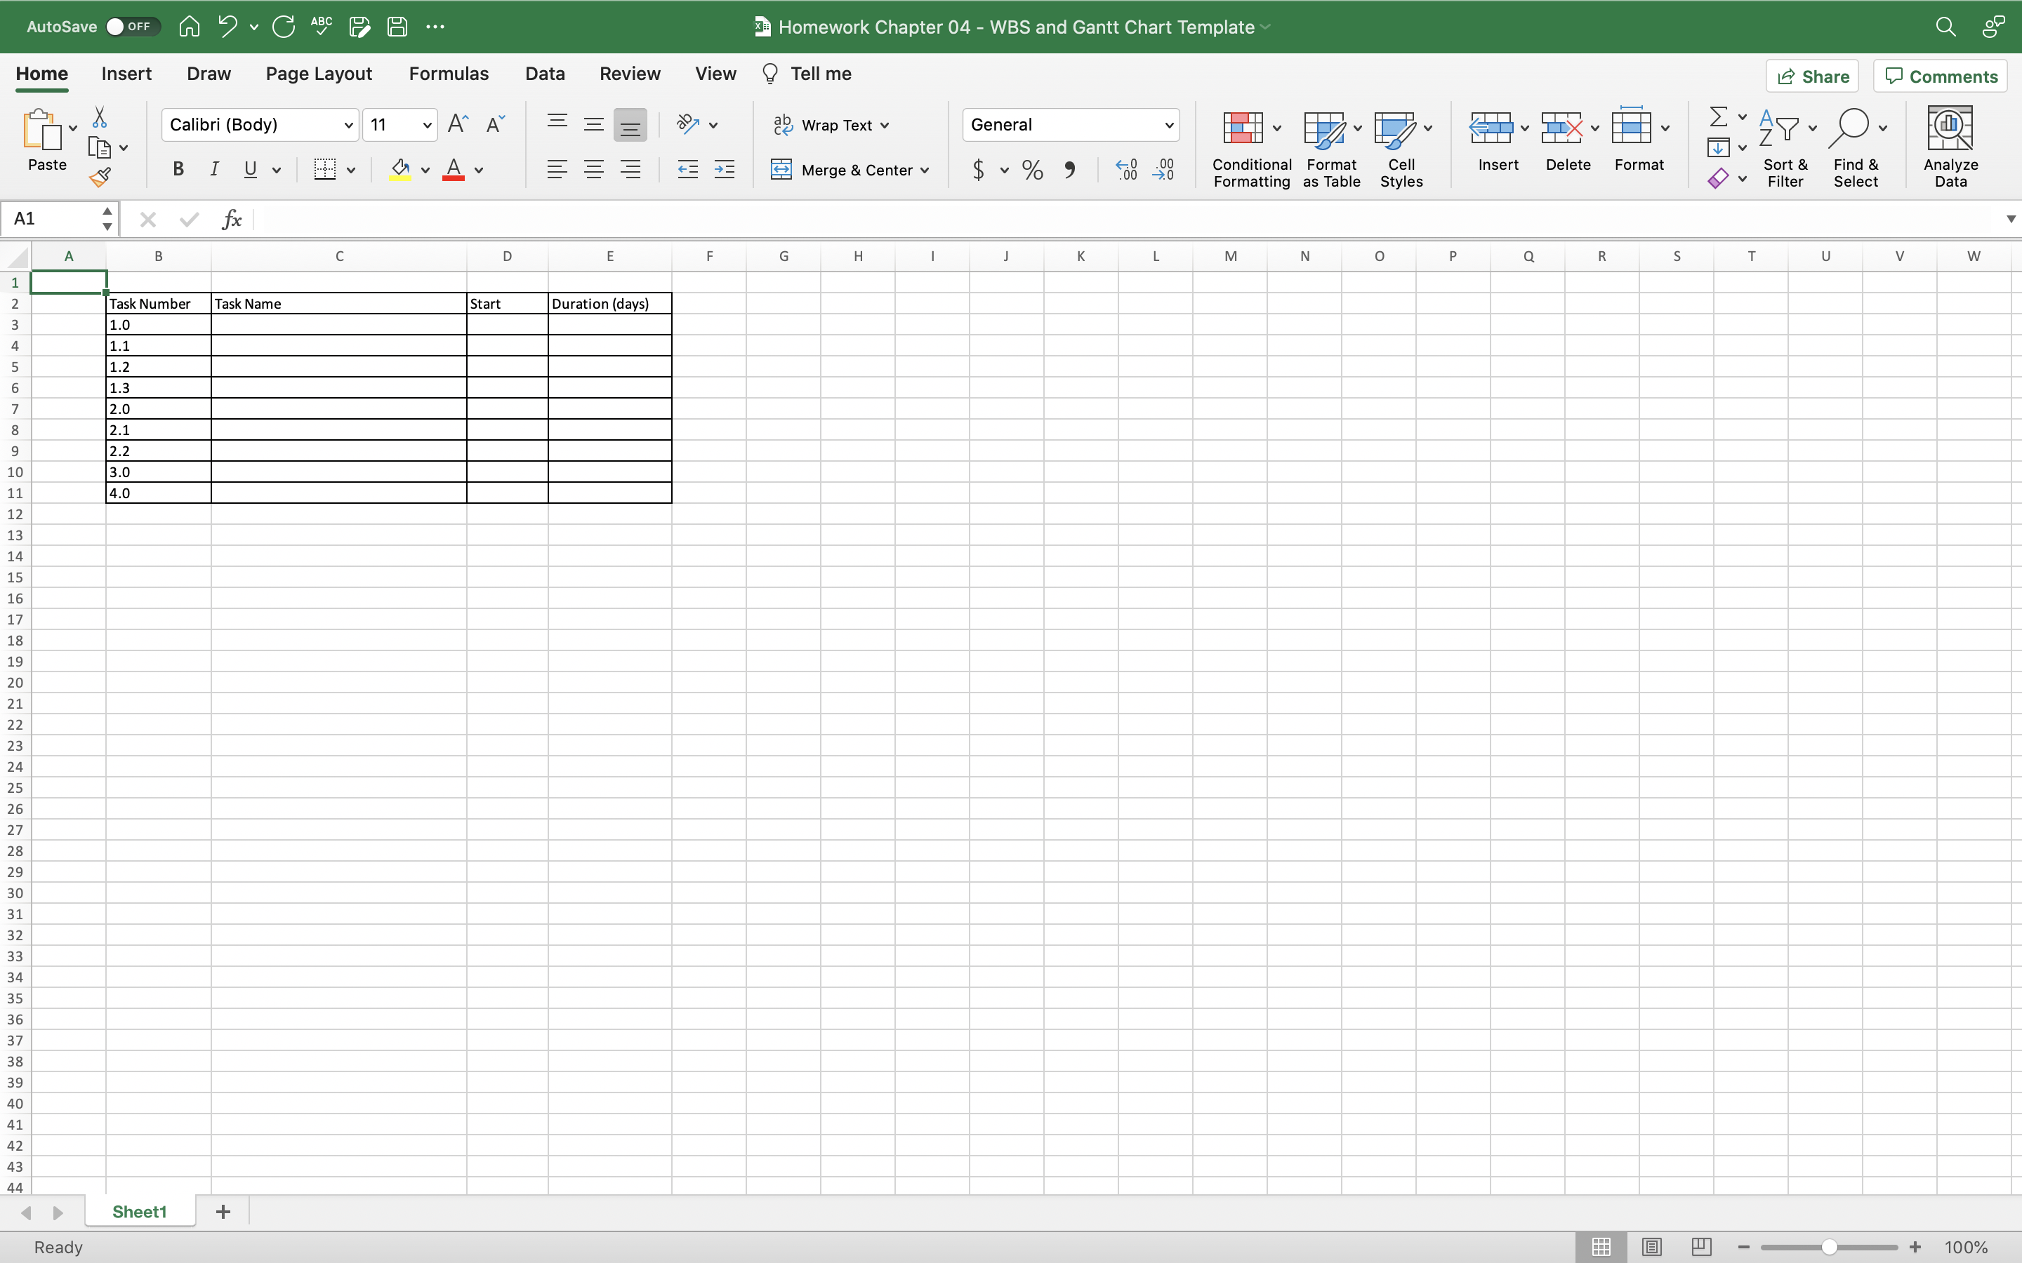Open the Formulas ribbon tab

(x=449, y=74)
